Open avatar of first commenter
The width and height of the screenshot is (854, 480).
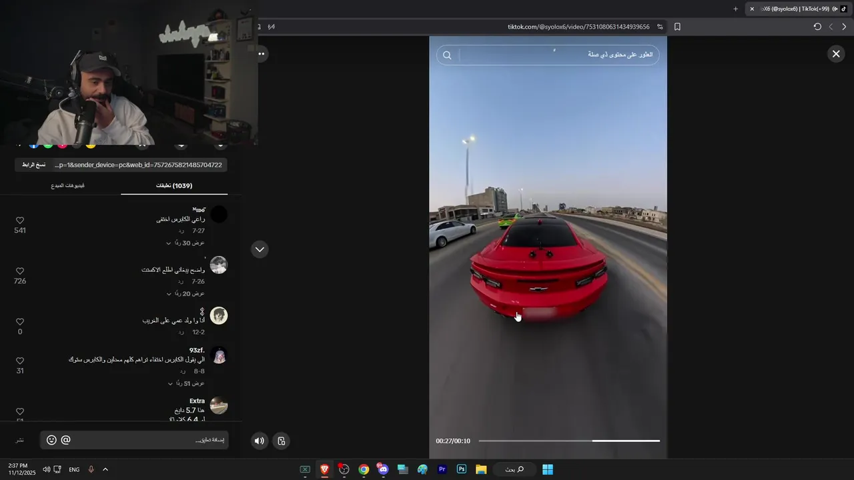coord(219,215)
